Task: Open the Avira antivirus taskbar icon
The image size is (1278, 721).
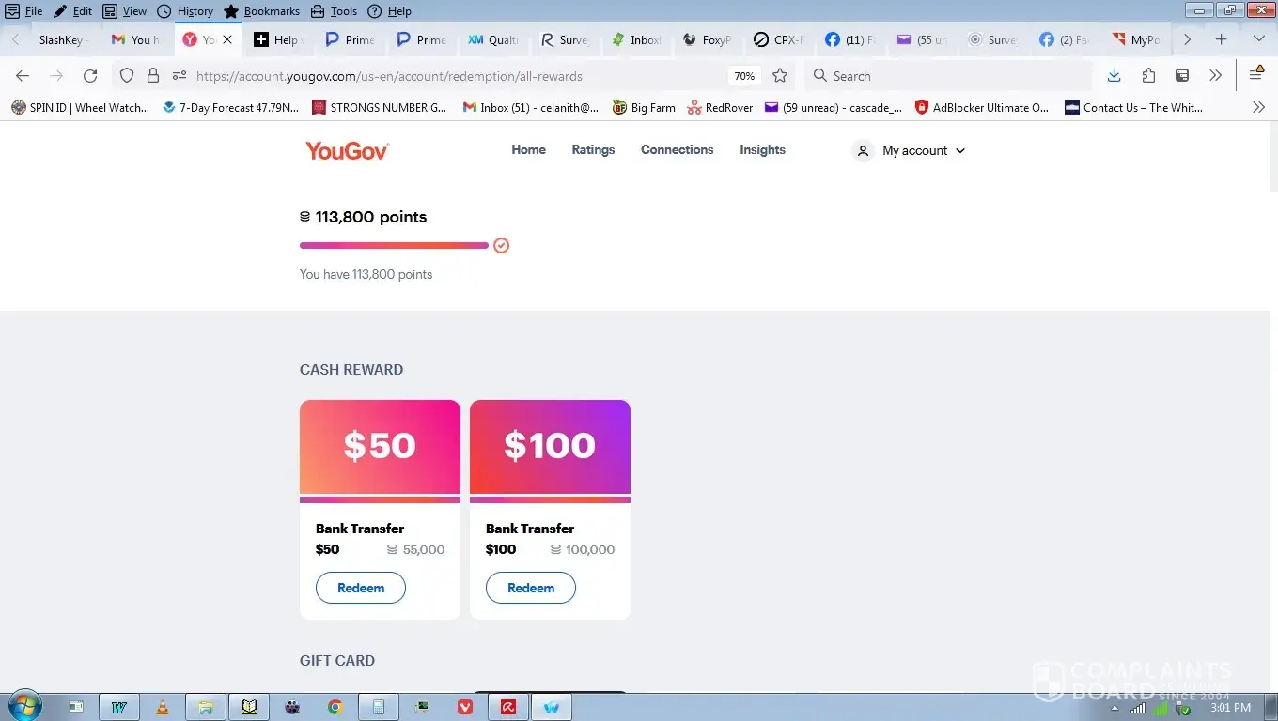Action: click(x=508, y=707)
